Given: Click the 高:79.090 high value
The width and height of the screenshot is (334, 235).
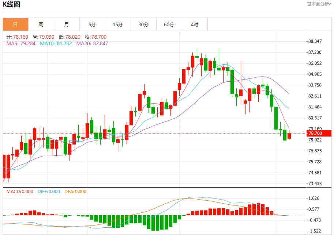Looking at the screenshot, I should (44, 37).
